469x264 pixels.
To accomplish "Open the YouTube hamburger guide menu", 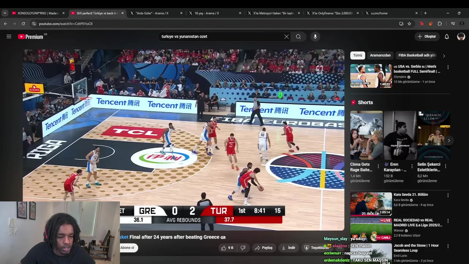I will [9, 37].
